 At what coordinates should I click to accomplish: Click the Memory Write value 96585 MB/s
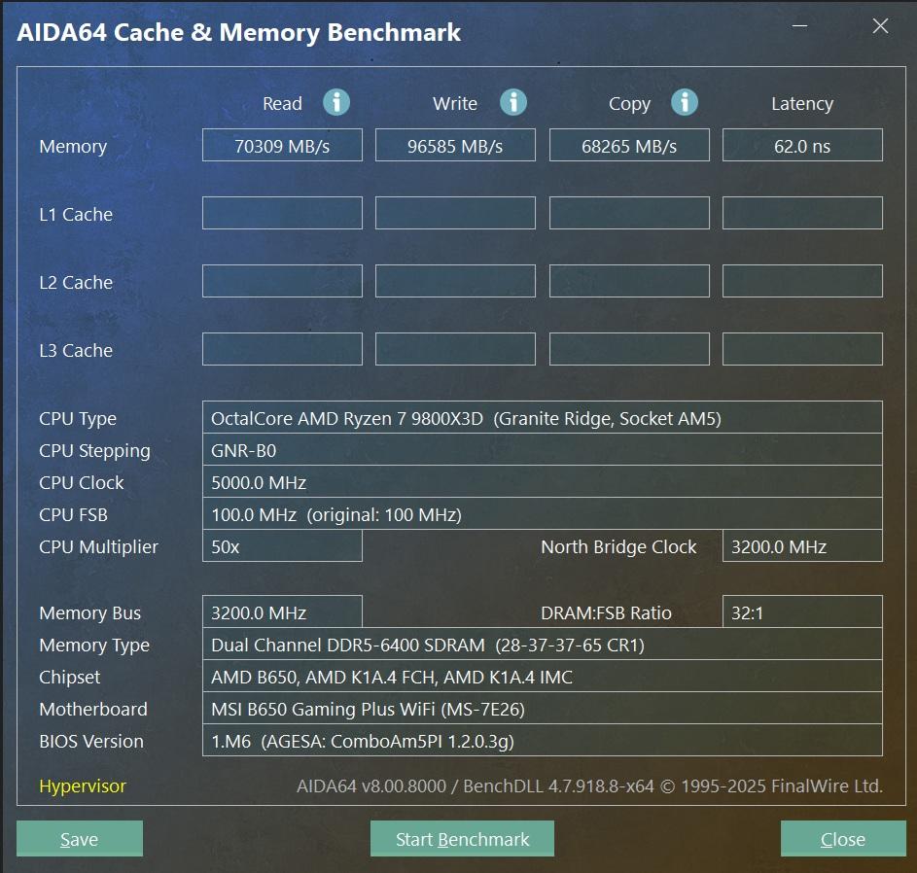point(455,146)
